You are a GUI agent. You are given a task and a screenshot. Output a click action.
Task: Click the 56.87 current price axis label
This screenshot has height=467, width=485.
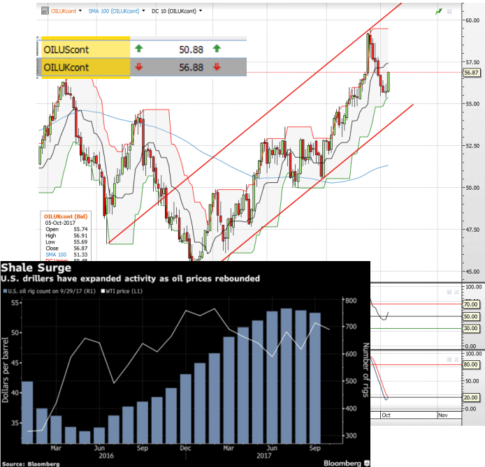(x=472, y=73)
